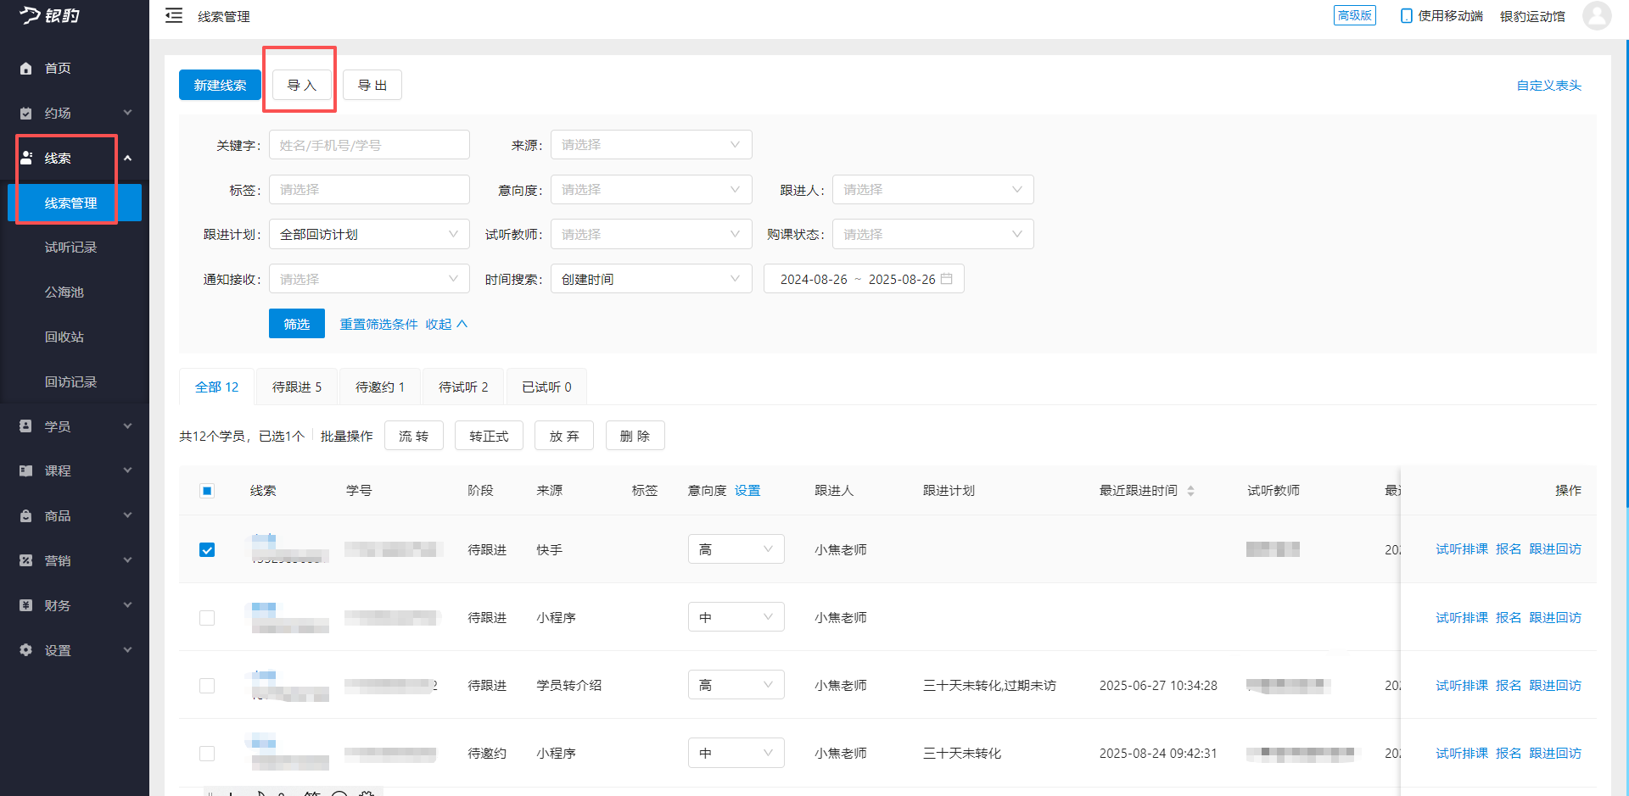Open the 首页 home icon in sidebar
The width and height of the screenshot is (1629, 796).
pos(25,68)
